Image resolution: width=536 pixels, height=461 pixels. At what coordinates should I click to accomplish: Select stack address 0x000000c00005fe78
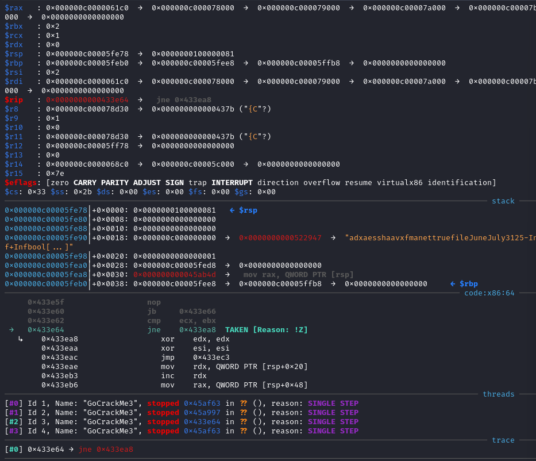(x=46, y=210)
